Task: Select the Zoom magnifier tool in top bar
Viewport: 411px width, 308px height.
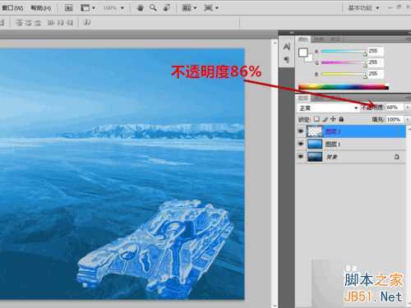Action: point(153,8)
